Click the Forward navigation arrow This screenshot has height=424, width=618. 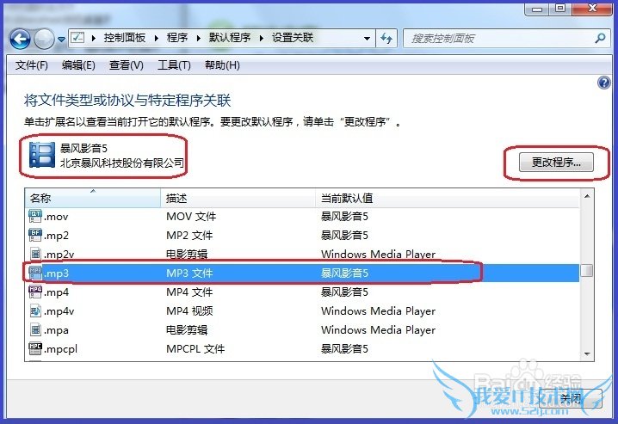[x=44, y=39]
